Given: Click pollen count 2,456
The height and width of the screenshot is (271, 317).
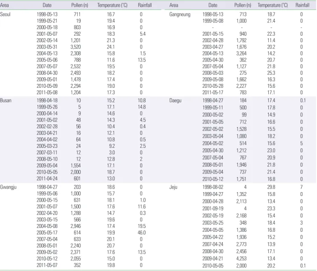Looking at the screenshot, I should point(241,252).
